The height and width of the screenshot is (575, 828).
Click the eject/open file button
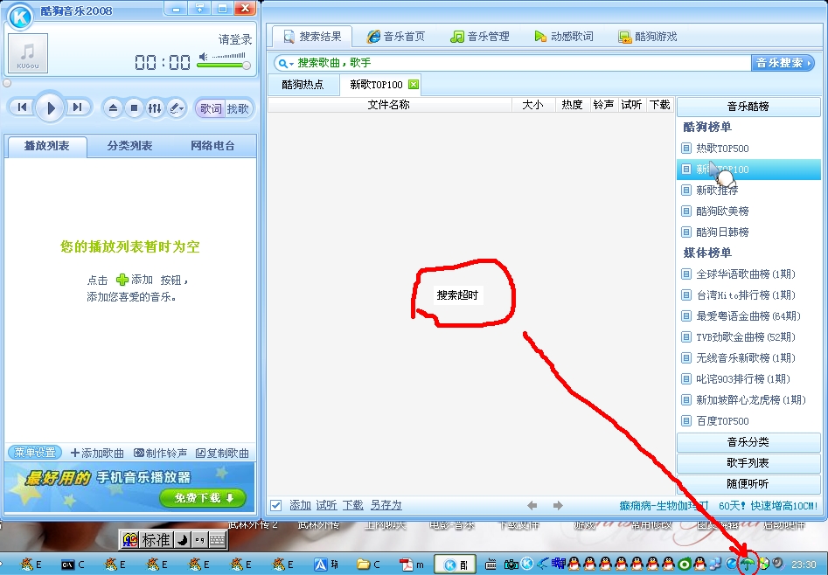point(113,108)
